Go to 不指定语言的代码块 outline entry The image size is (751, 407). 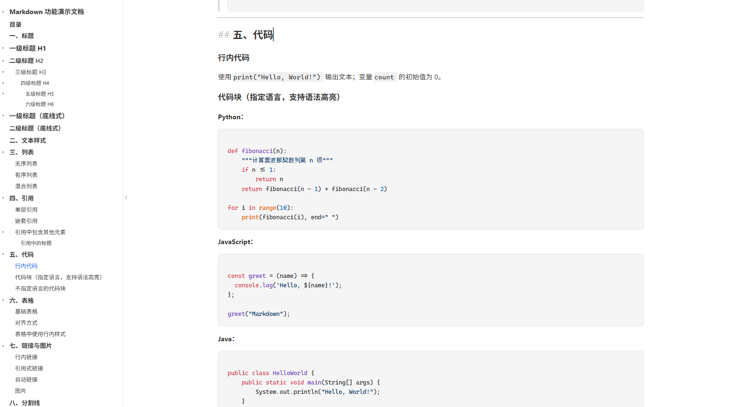(40, 289)
